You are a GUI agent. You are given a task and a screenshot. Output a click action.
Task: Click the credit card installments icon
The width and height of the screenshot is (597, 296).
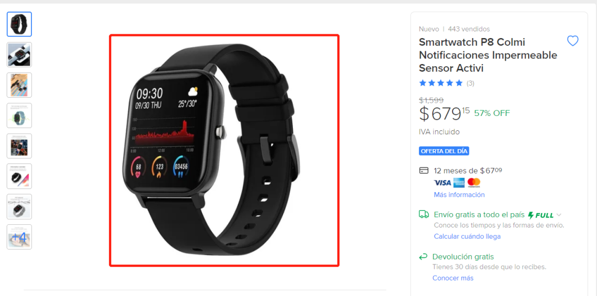(x=424, y=171)
